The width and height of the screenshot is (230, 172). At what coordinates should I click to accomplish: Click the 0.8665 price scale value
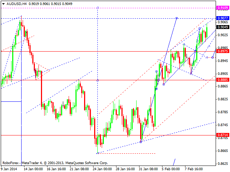(x=223, y=150)
